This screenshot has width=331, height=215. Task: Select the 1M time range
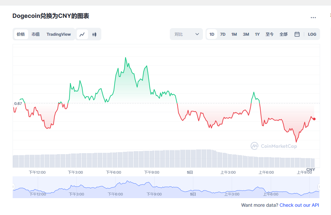click(x=234, y=34)
